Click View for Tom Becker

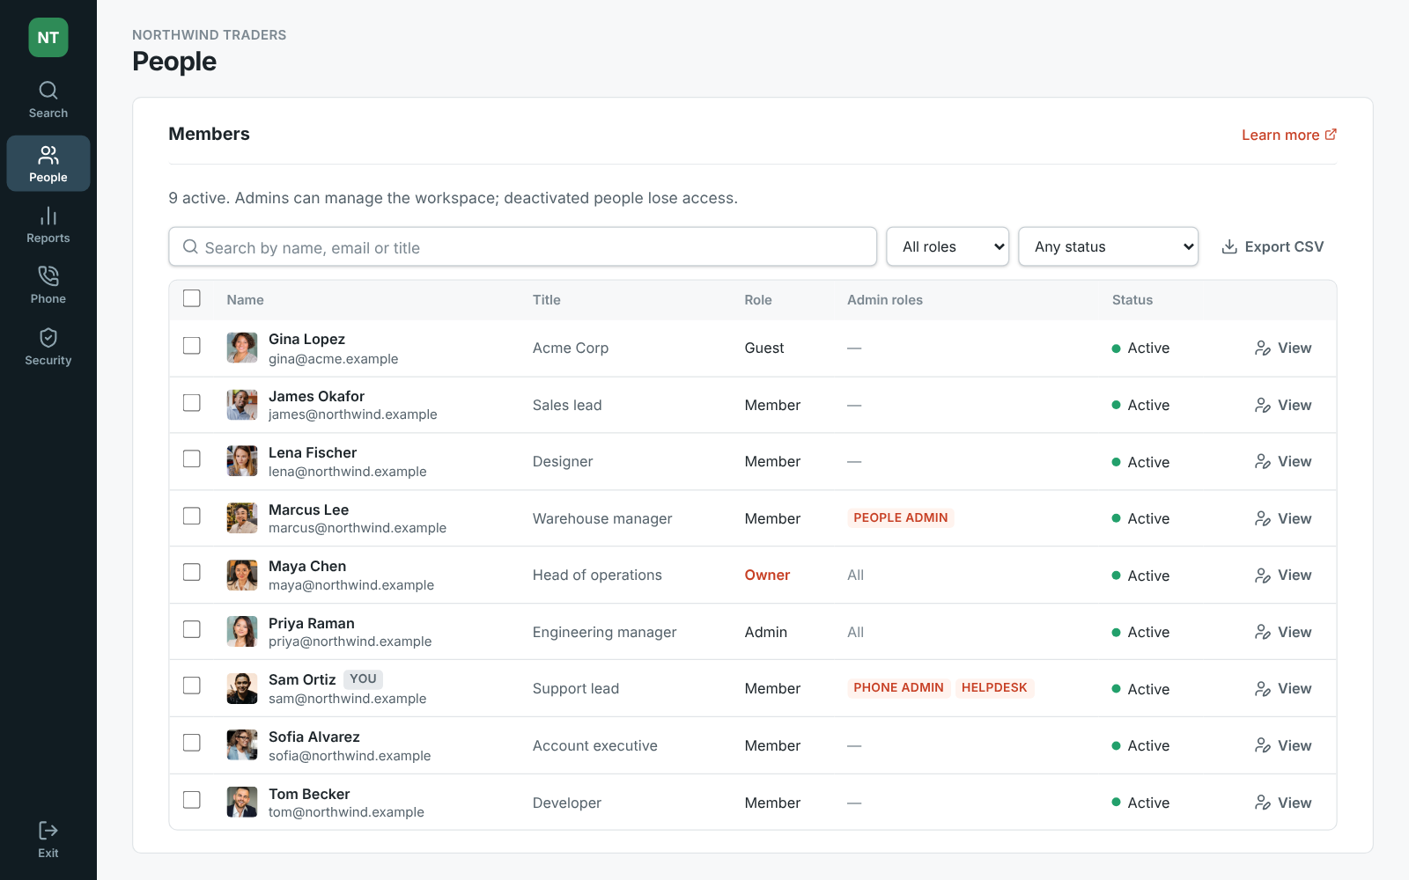[1283, 803]
